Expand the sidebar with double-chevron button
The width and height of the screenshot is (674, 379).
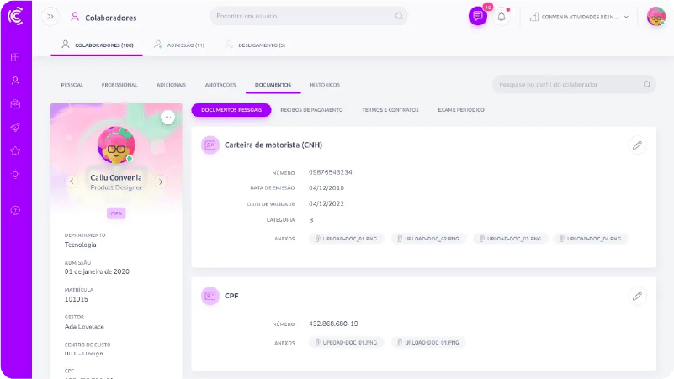click(x=50, y=16)
